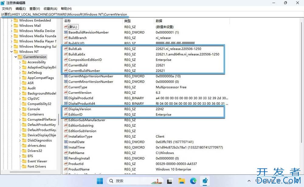Click string icon of PathName value

(66, 153)
